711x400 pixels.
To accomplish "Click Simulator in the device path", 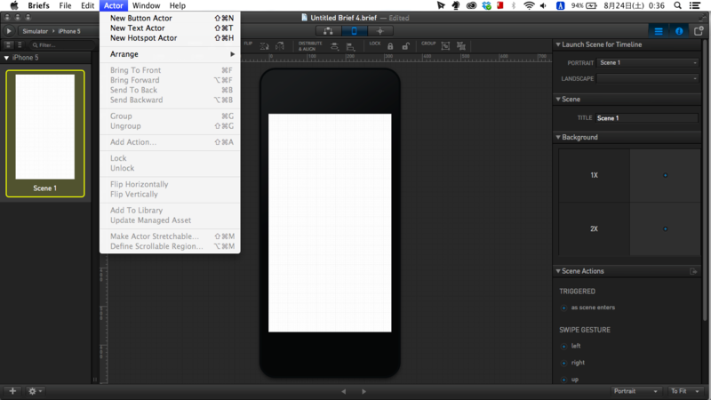I will 35,31.
